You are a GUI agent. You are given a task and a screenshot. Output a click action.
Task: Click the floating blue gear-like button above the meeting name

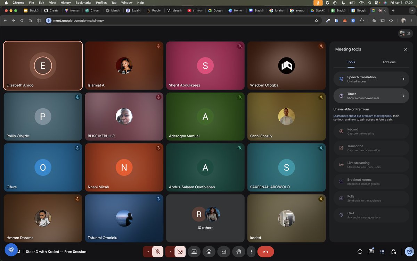click(x=11, y=250)
